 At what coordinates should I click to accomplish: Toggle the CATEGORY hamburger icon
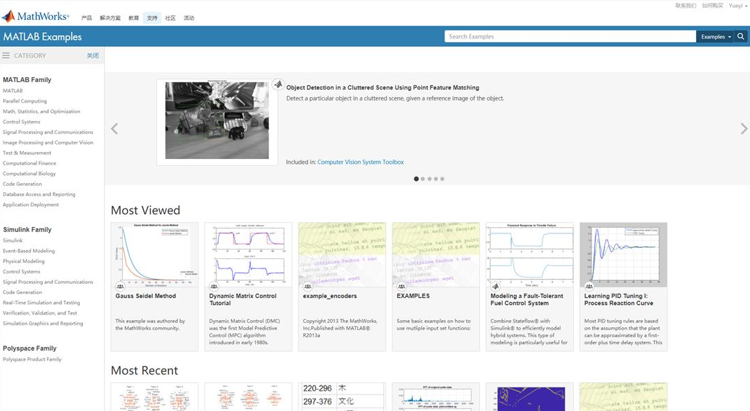(6, 56)
